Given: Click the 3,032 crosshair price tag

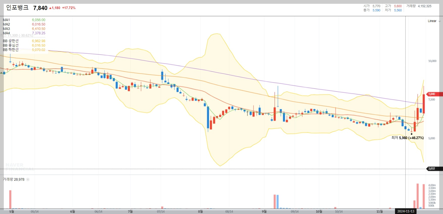Looking at the screenshot, I should 434,169.
